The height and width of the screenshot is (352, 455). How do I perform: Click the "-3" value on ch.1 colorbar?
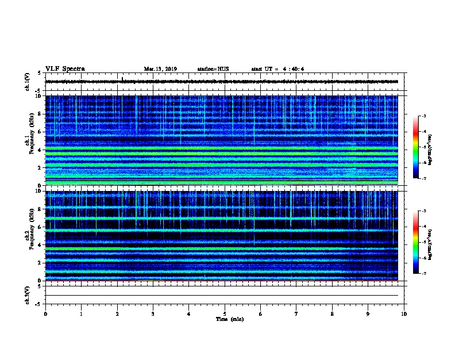coord(424,116)
